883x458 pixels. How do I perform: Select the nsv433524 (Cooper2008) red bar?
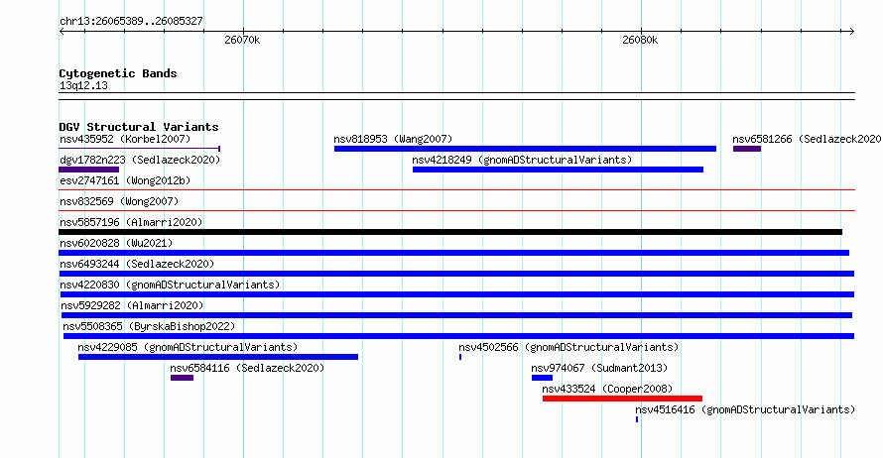coord(622,399)
